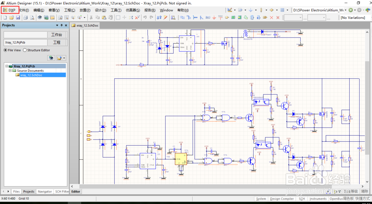Expand the document path address dropdown
Image resolution: width=372 pixels, height=204 pixels.
click(x=346, y=10)
